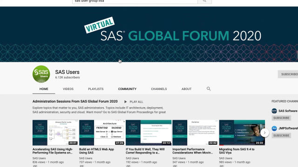Go to the CHANNELS tab
The height and width of the screenshot is (167, 298).
pyautogui.click(x=159, y=89)
